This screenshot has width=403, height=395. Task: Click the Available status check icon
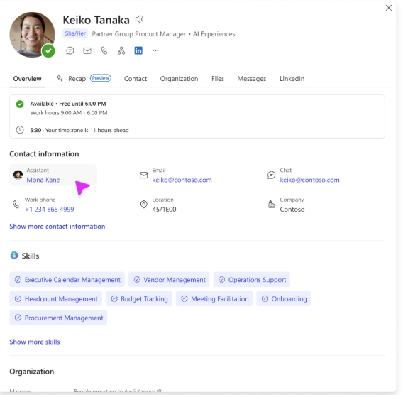pos(20,104)
